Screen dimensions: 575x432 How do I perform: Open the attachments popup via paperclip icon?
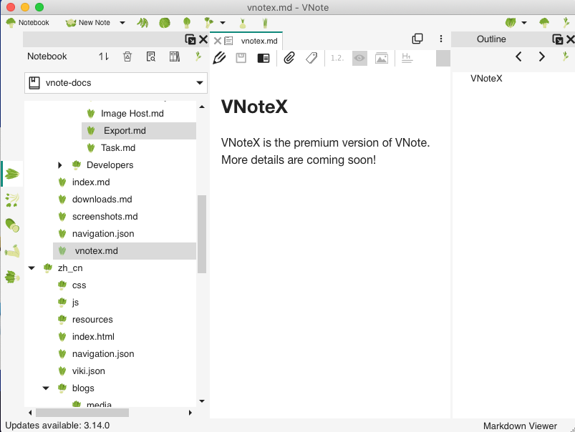click(x=288, y=58)
